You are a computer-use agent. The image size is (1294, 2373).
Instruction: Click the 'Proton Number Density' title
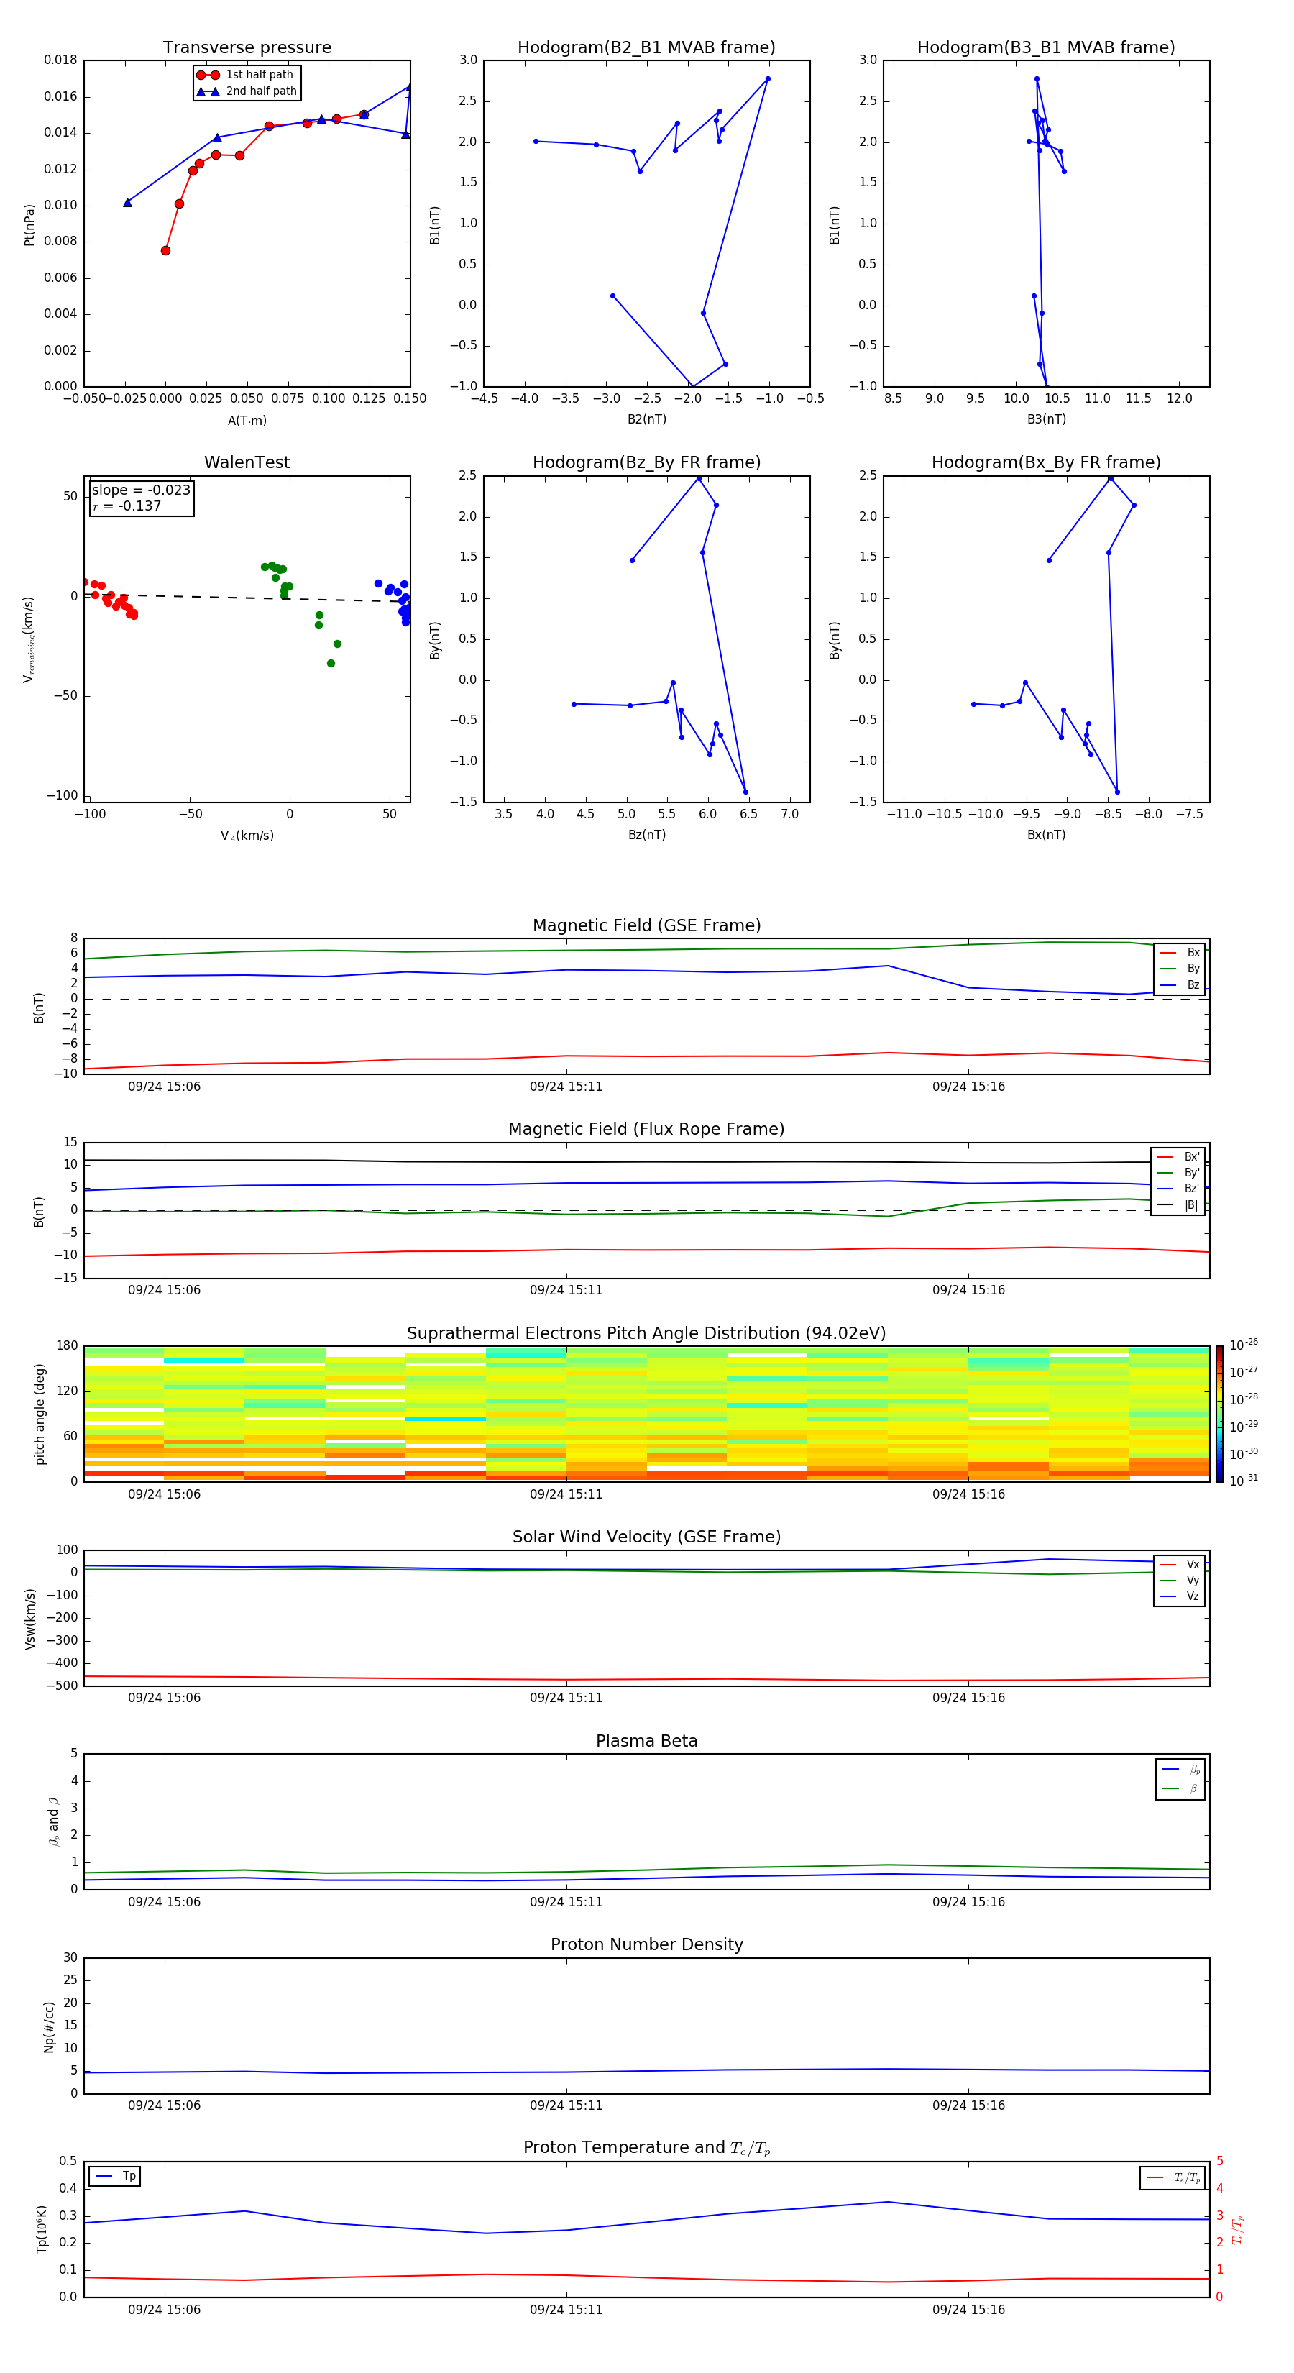[x=646, y=1944]
